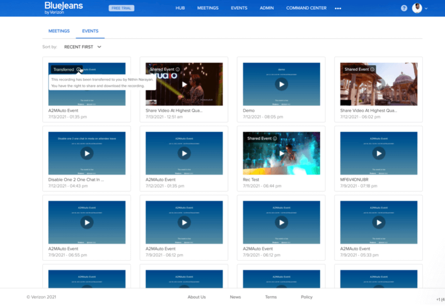Open the three-dot more menu in header
Screen dimensions: 445x306
(x=338, y=8)
